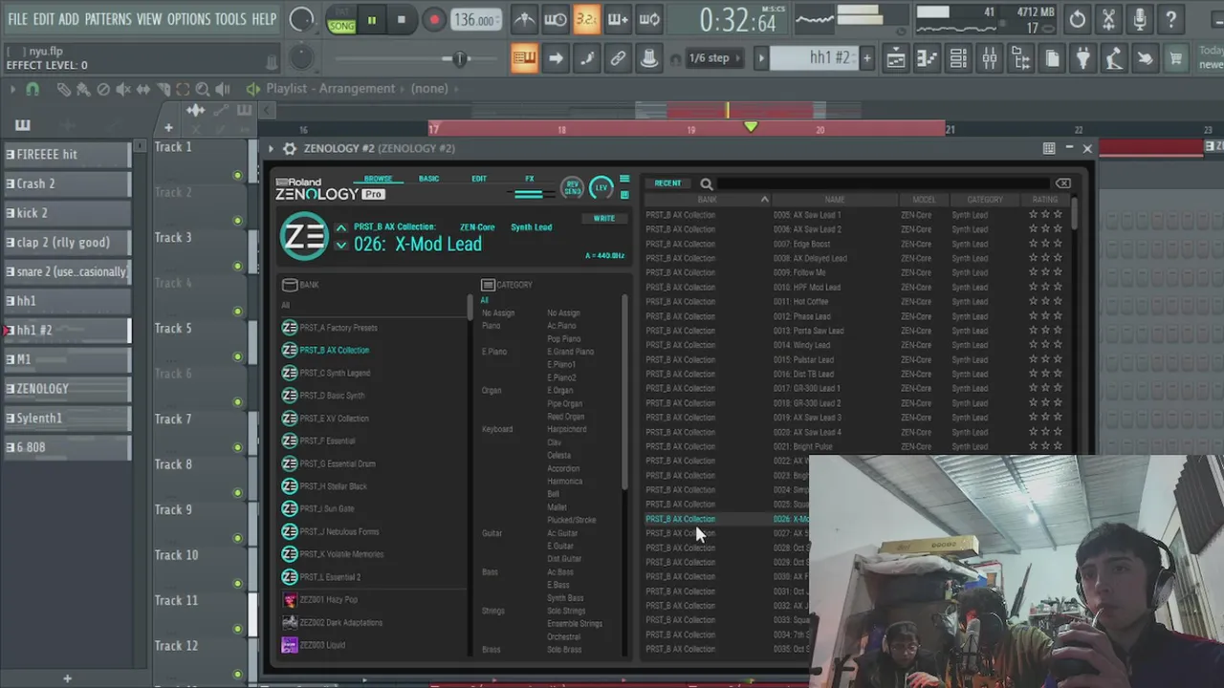
Task: Toggle Song/Pattern mode button
Action: coord(341,20)
